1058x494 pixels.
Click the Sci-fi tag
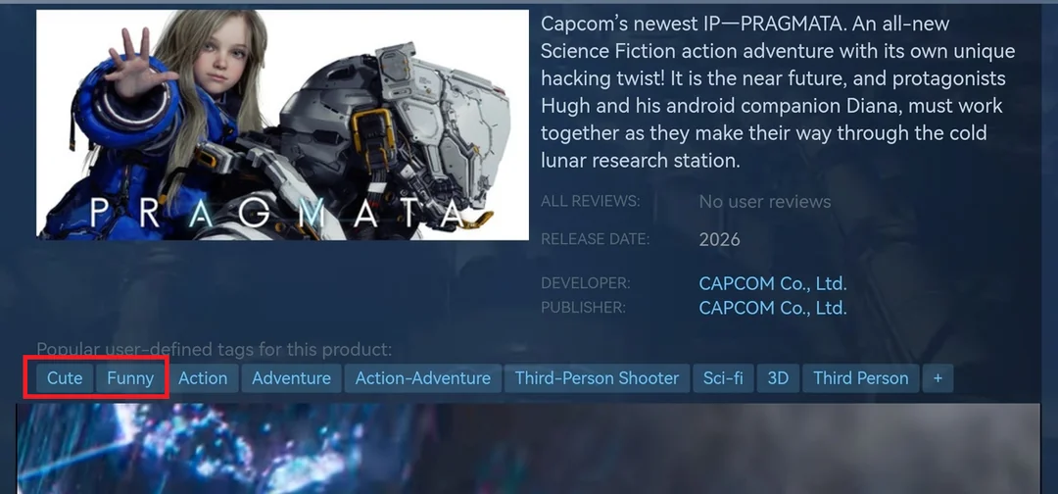(723, 378)
